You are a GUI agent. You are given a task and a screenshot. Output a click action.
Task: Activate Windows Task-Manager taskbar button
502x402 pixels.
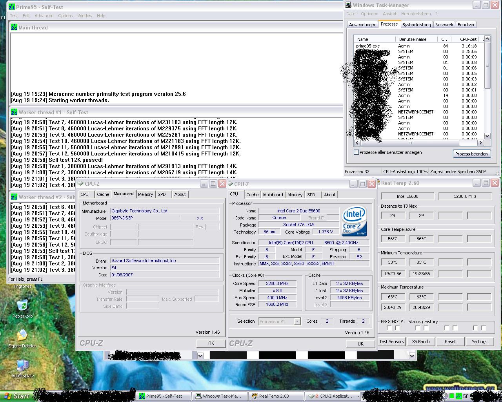220,396
